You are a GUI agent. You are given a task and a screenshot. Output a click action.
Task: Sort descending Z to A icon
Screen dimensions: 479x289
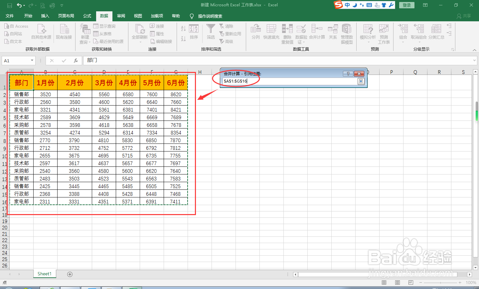(183, 39)
